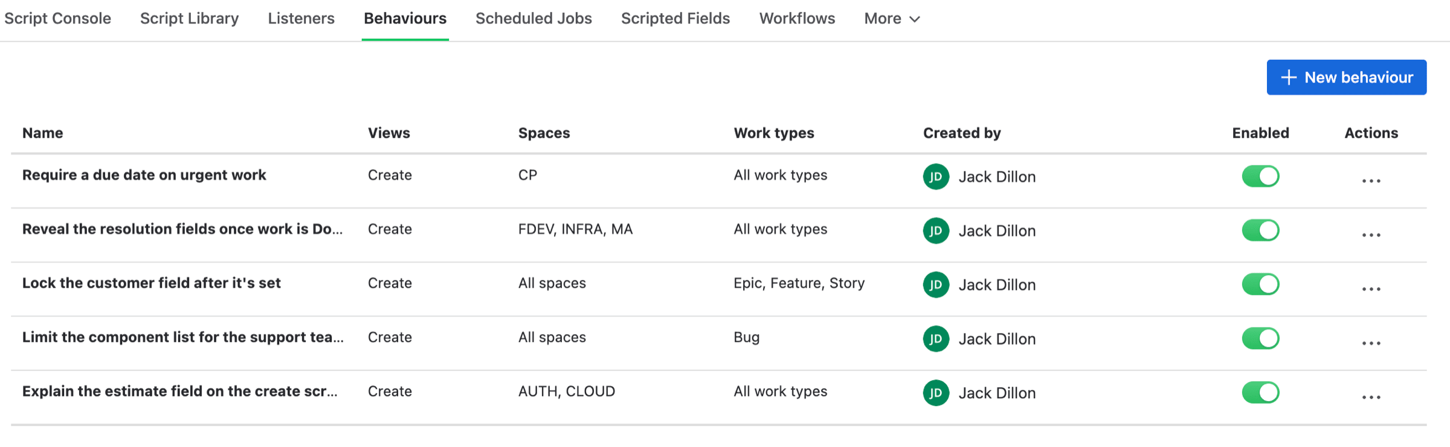Screen dimensions: 1450x447
Task: Go to the Listeners tab
Action: pyautogui.click(x=301, y=19)
